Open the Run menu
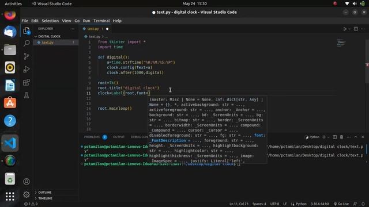 click(86, 21)
